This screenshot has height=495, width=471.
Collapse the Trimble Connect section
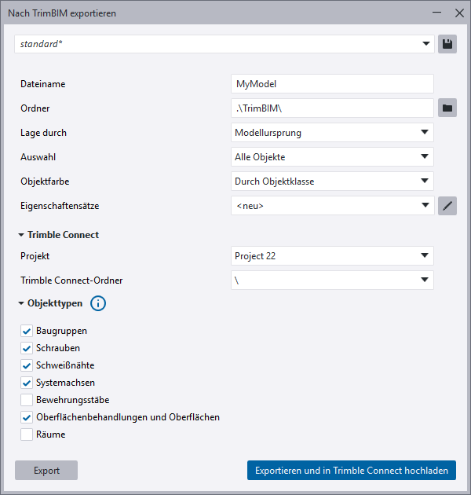tap(21, 234)
